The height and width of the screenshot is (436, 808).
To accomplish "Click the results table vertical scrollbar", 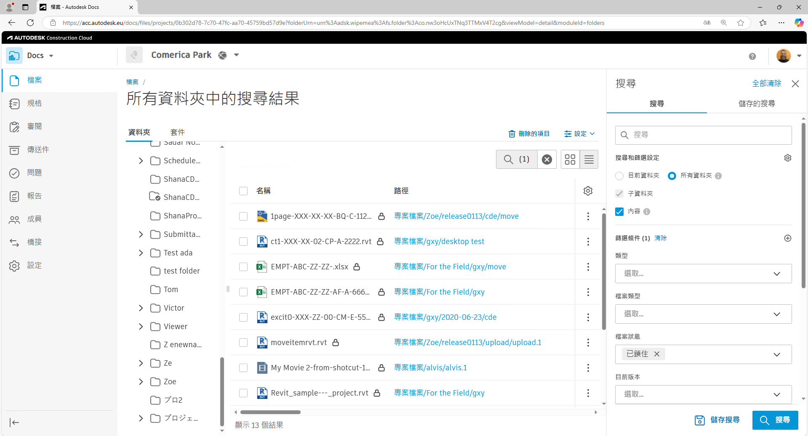I will pos(604,271).
